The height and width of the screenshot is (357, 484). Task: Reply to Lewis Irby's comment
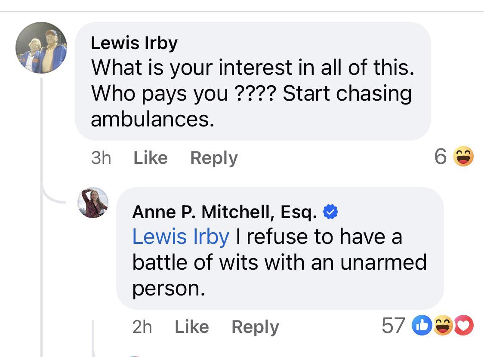click(214, 158)
